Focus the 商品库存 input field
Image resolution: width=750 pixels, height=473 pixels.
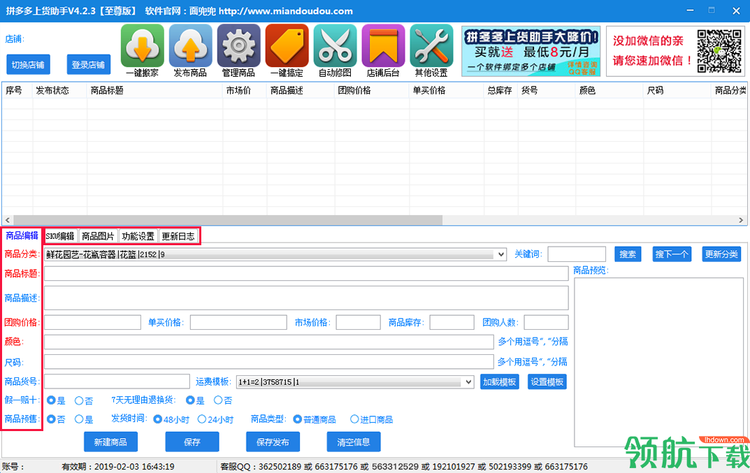click(452, 322)
